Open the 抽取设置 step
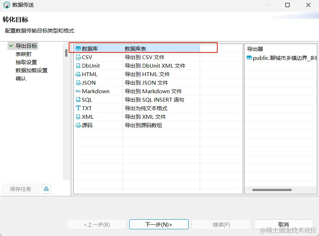This screenshot has width=319, height=236. (x=26, y=62)
